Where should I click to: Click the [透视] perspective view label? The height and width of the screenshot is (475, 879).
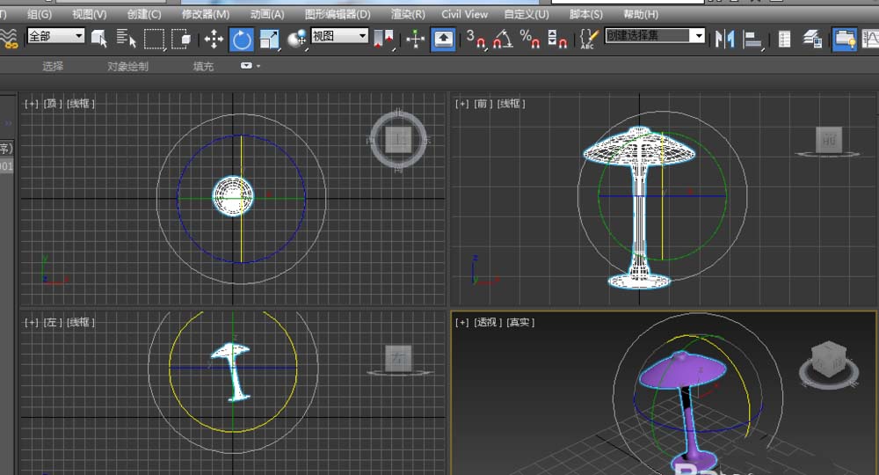point(488,323)
